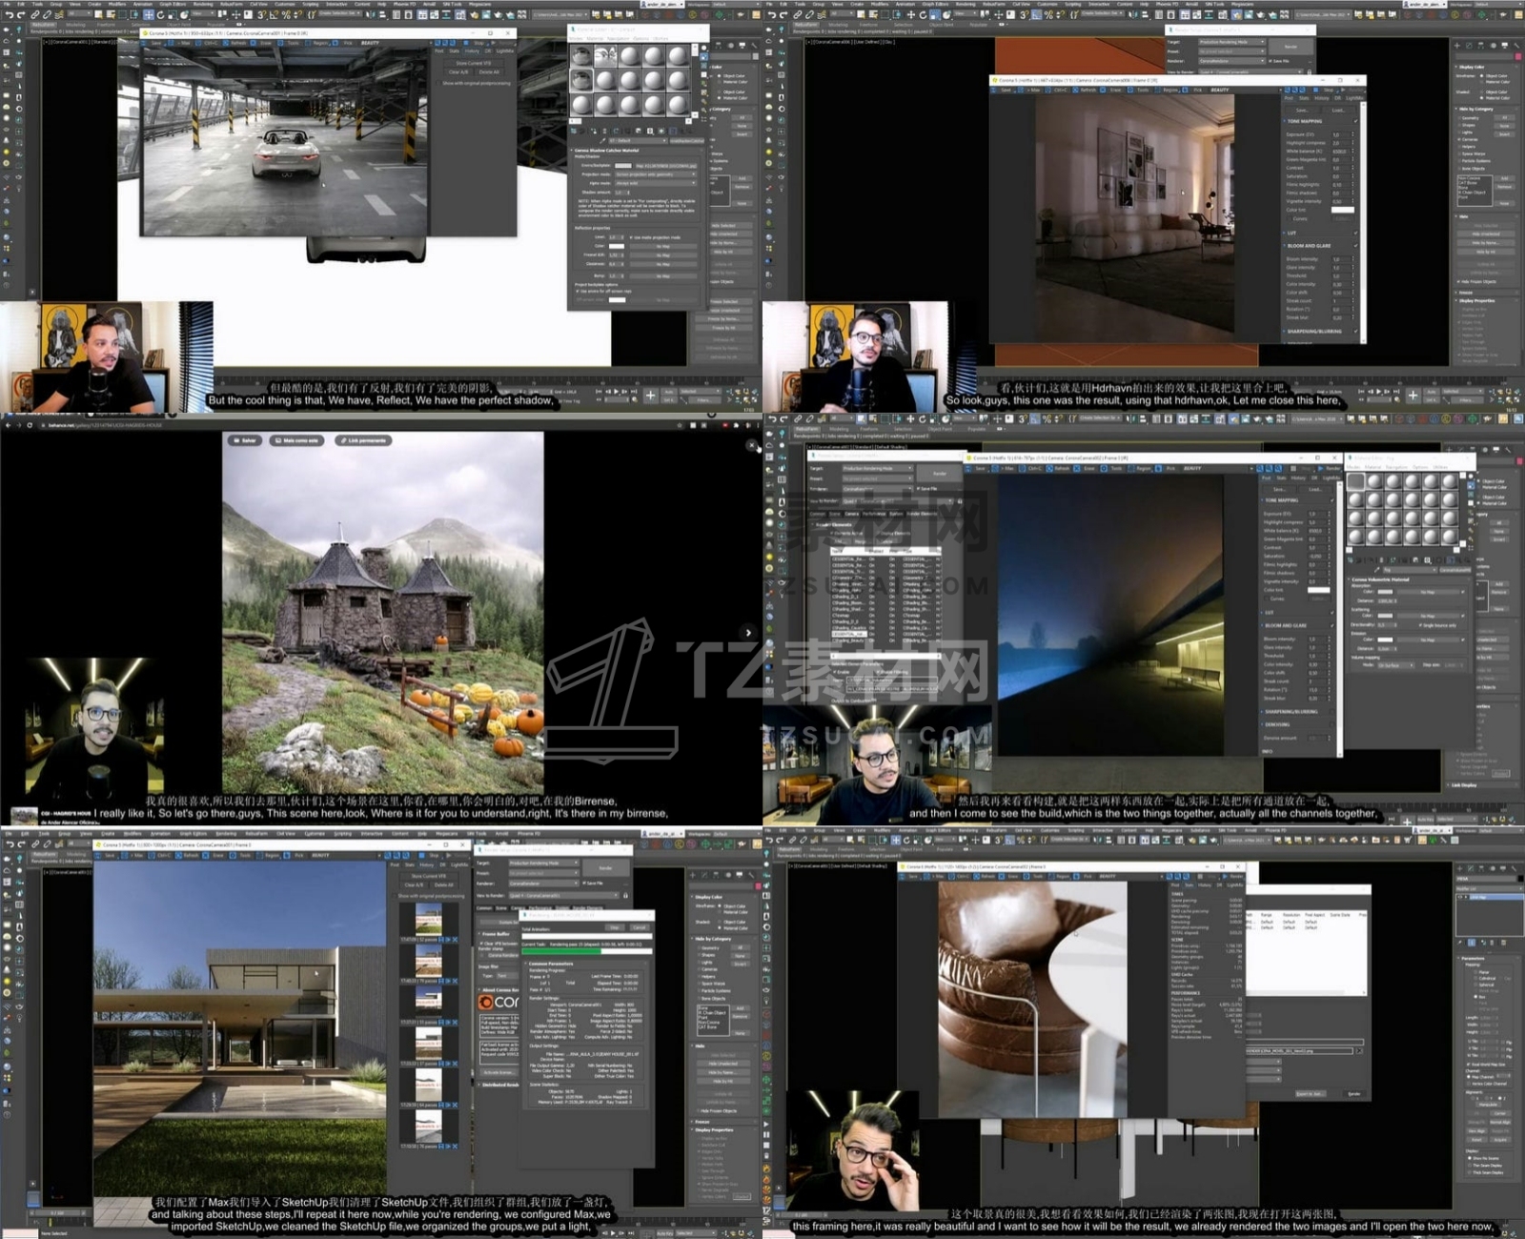This screenshot has height=1239, width=1525.
Task: Click the play animation button under parking render
Action: [x=616, y=392]
